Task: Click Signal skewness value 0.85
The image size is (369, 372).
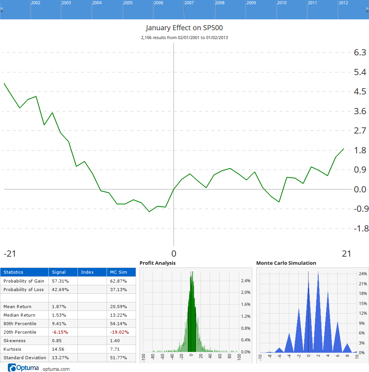Action: (x=57, y=341)
